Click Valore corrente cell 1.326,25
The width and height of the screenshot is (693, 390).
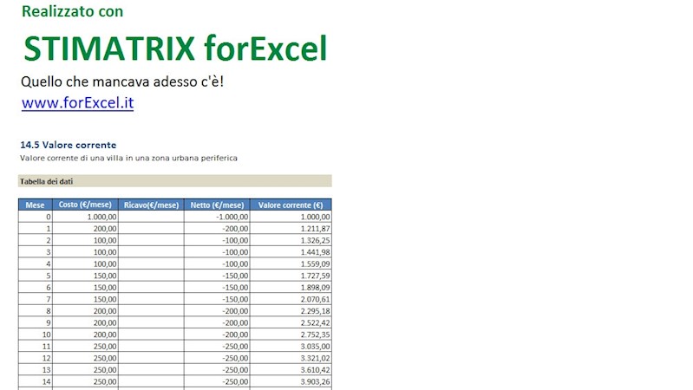tap(291, 240)
